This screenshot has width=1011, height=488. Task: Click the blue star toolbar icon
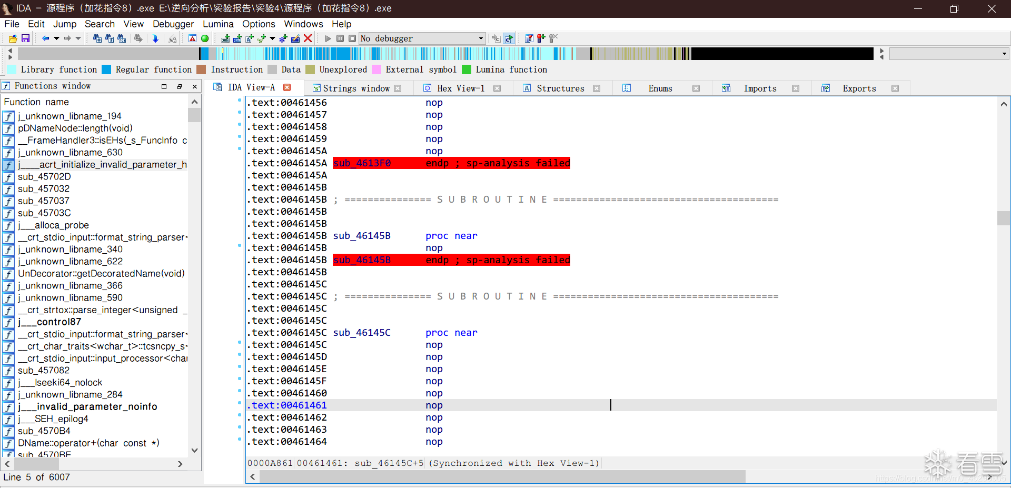(283, 38)
